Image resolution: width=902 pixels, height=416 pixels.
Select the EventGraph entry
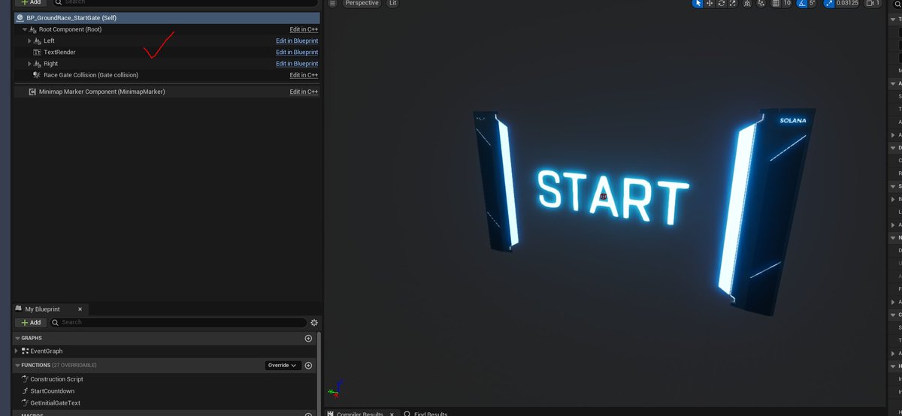pyautogui.click(x=47, y=351)
